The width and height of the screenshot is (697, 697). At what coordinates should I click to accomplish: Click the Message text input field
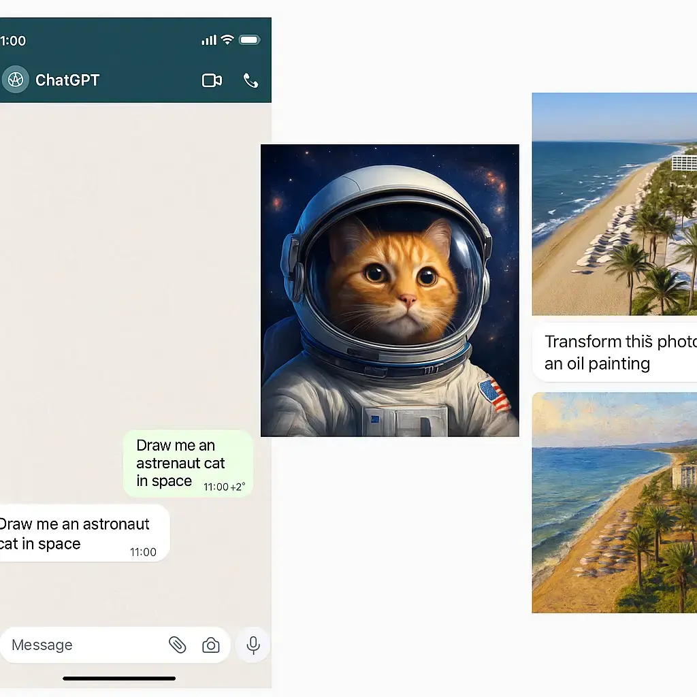[x=82, y=645]
